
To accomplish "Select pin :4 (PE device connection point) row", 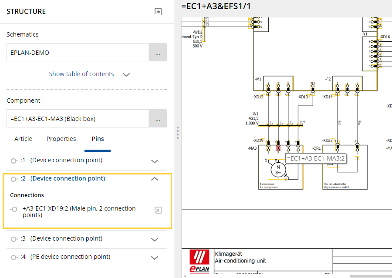I will pyautogui.click(x=87, y=258).
